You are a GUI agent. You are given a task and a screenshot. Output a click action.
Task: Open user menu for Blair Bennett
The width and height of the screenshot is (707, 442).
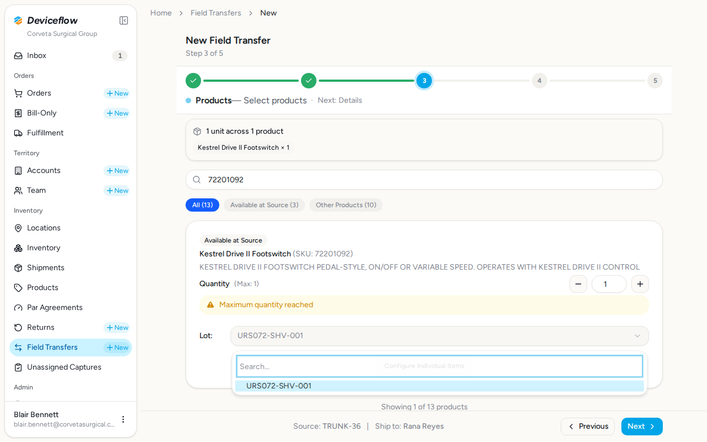[x=123, y=419]
